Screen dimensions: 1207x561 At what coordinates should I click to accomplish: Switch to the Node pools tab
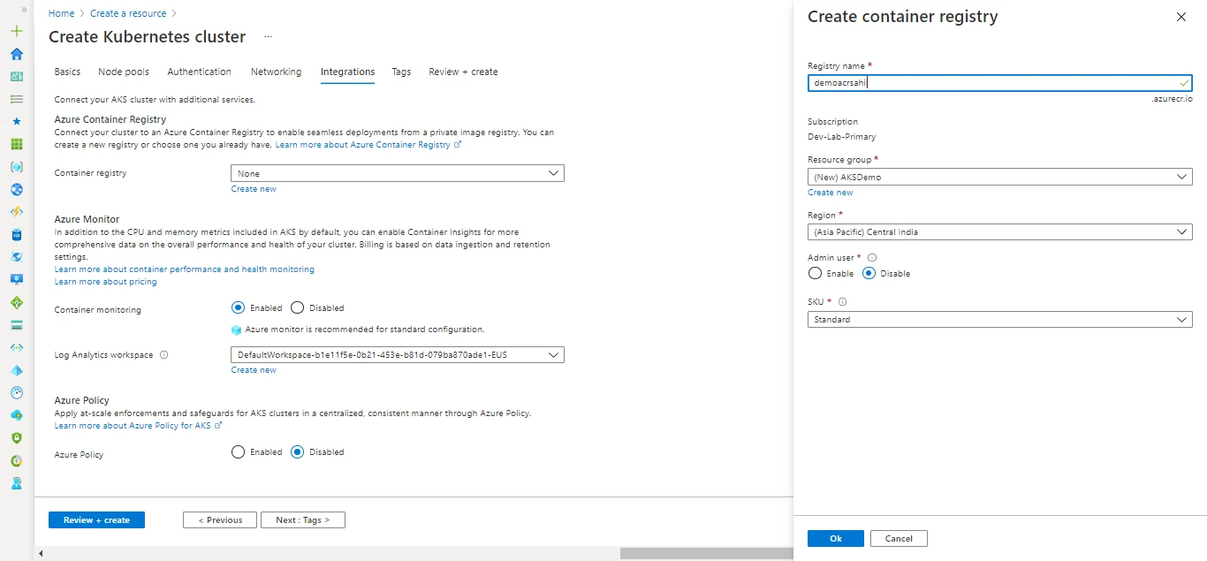click(x=123, y=72)
